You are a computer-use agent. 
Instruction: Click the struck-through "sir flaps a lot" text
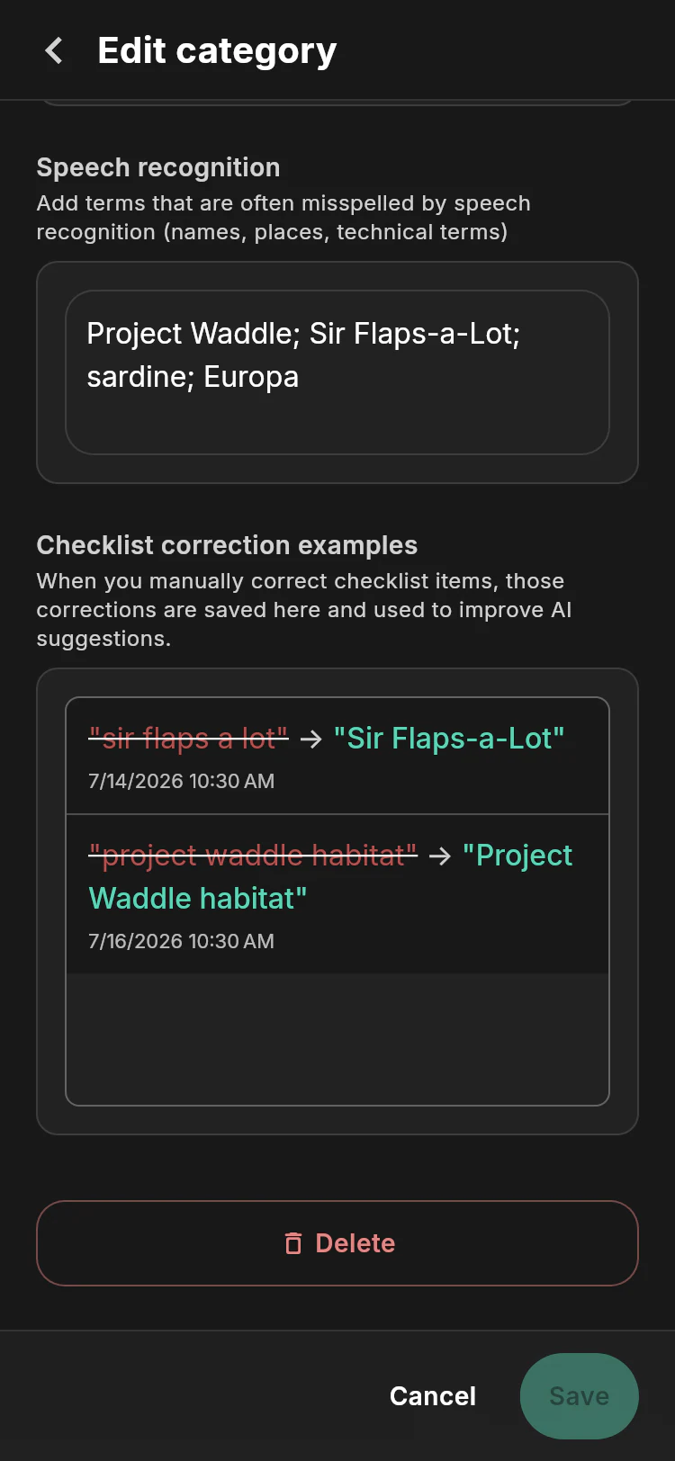(x=188, y=739)
